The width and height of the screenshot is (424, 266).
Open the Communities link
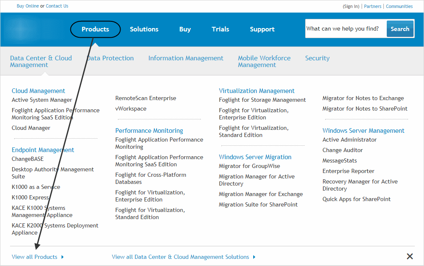tap(399, 6)
